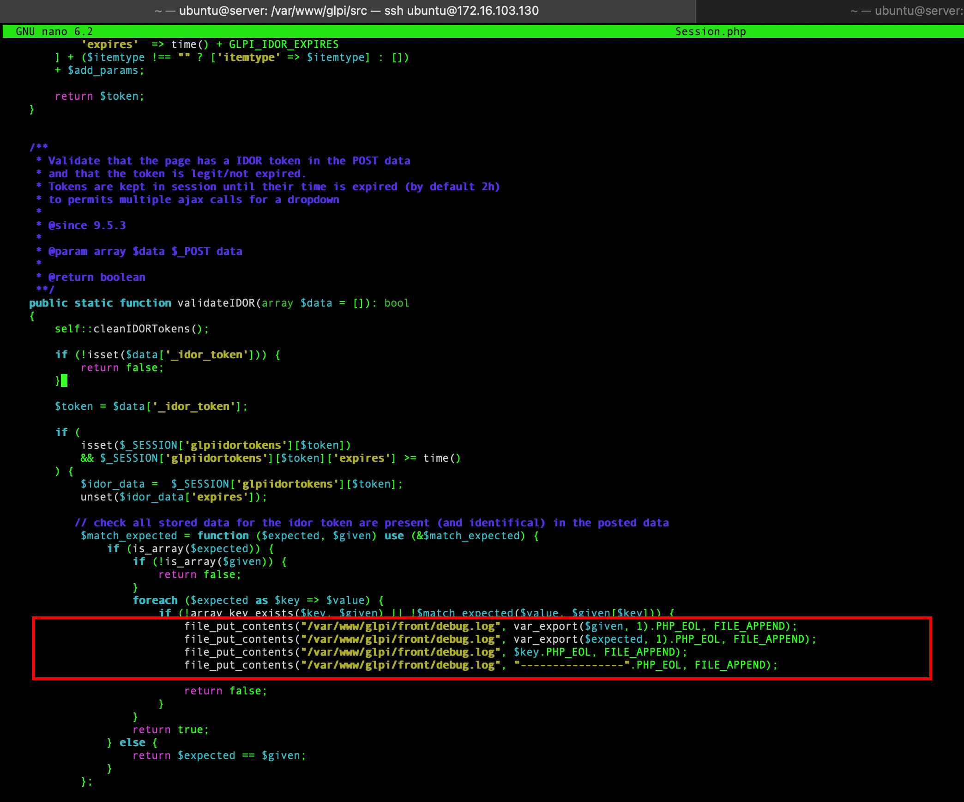Click the self::cleanIDORTokens(); line
Image resolution: width=964 pixels, height=802 pixels.
pyautogui.click(x=132, y=329)
